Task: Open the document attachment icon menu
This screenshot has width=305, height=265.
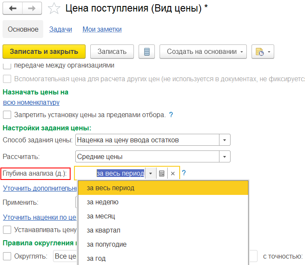Action: (263, 52)
